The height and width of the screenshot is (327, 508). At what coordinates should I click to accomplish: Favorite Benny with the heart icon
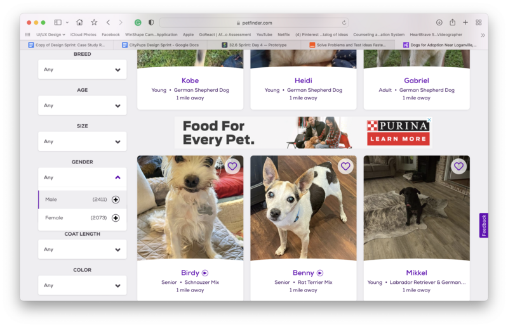click(x=345, y=166)
